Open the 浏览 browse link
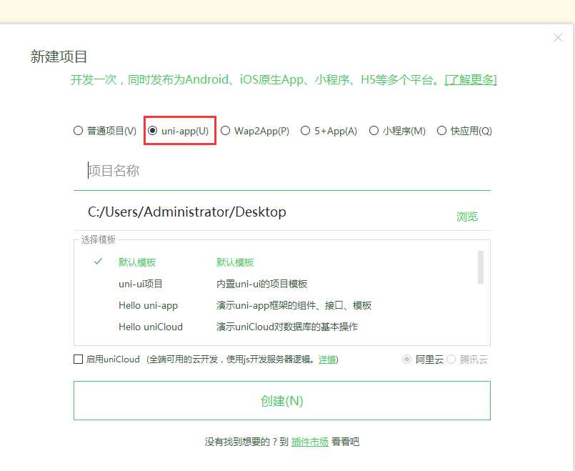Image resolution: width=575 pixels, height=471 pixels. (x=467, y=217)
